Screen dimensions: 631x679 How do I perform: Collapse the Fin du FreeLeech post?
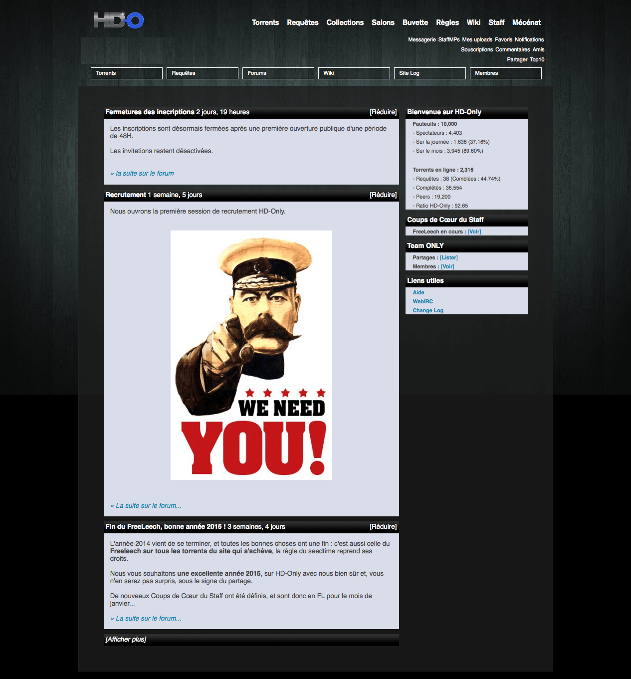[x=383, y=527]
